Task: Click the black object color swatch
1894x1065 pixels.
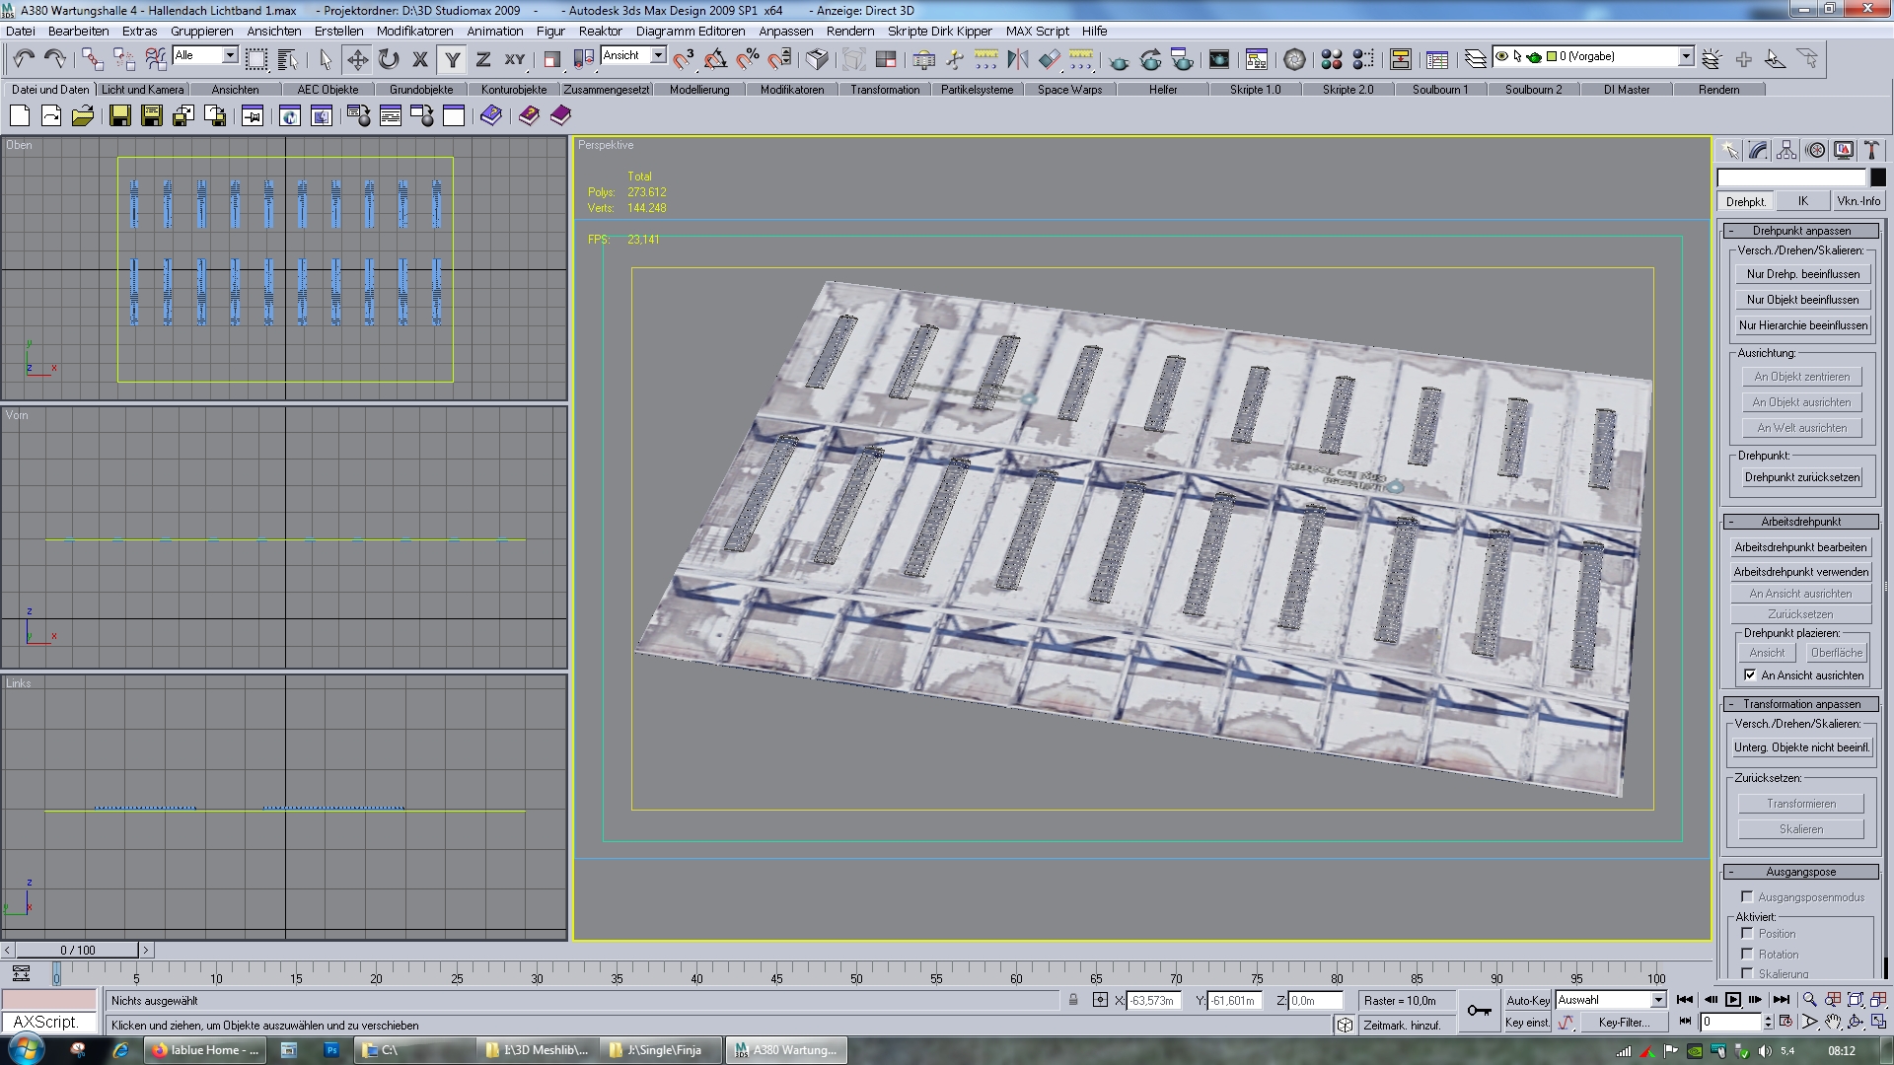Action: pyautogui.click(x=1878, y=177)
